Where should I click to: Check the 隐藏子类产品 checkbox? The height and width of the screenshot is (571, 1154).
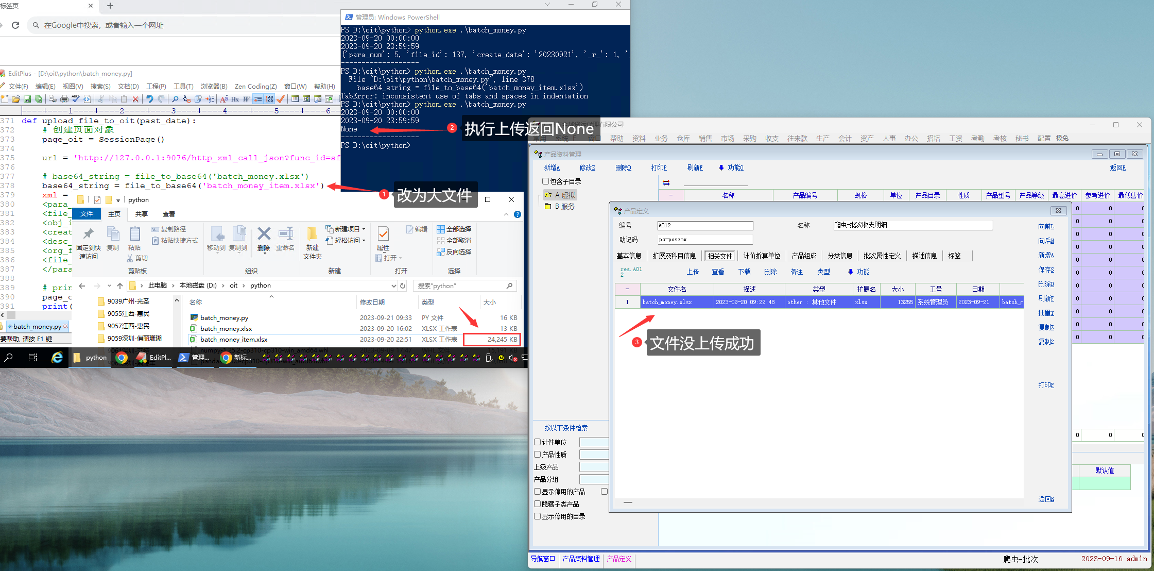(x=538, y=504)
